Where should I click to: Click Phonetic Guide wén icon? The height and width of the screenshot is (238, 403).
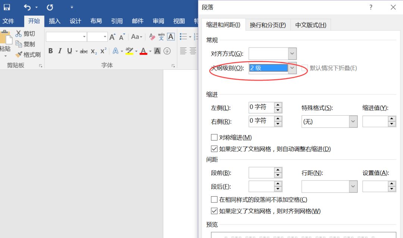[x=161, y=37]
